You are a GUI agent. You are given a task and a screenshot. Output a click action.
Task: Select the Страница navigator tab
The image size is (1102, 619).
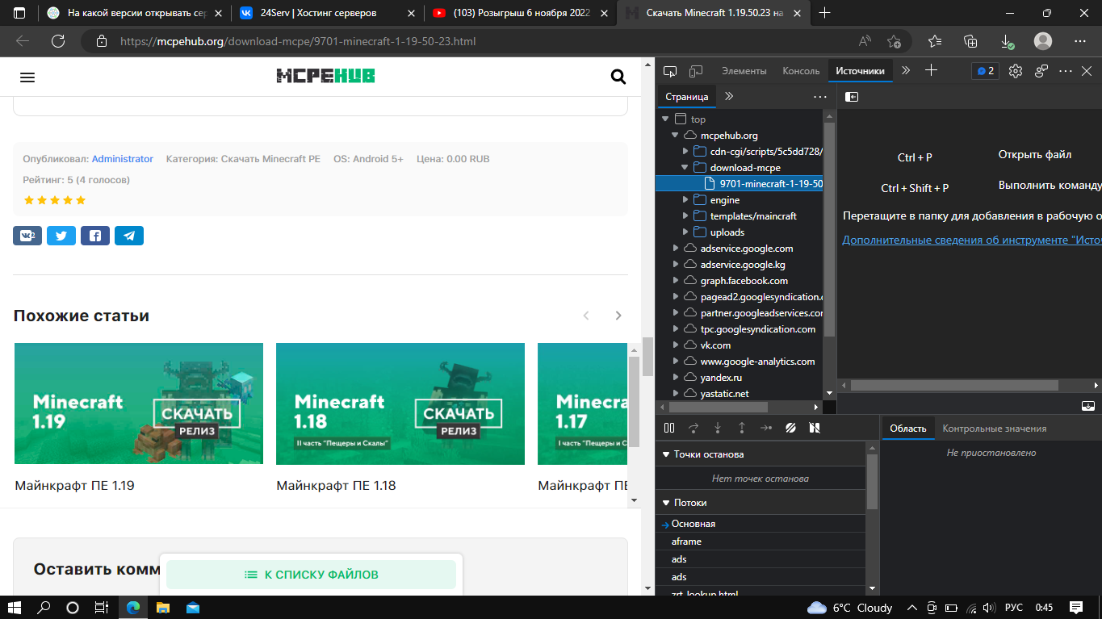coord(686,97)
